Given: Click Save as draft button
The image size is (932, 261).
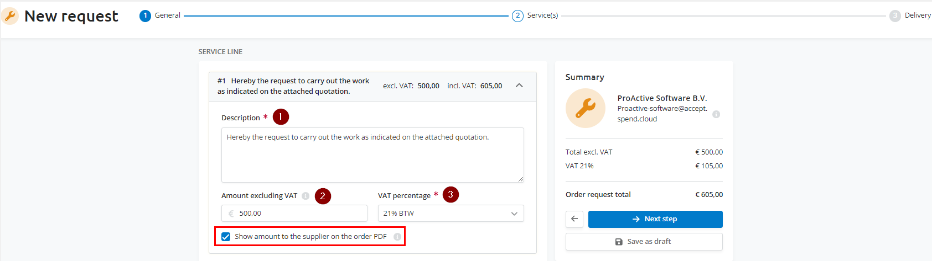Looking at the screenshot, I should (x=644, y=242).
